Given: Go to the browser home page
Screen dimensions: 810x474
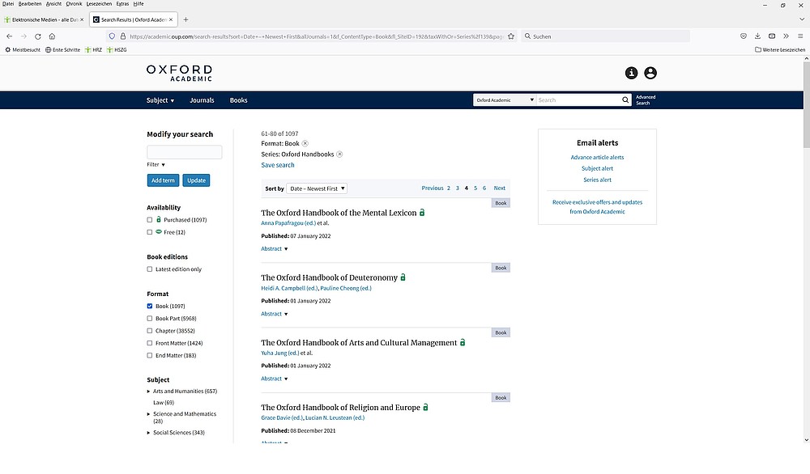Looking at the screenshot, I should (x=52, y=36).
